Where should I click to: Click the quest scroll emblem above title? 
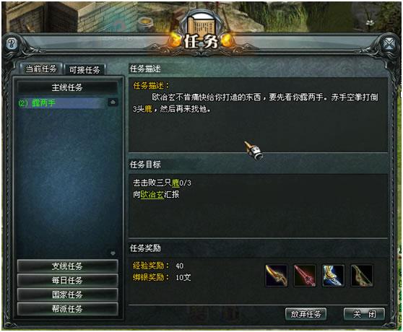(201, 26)
